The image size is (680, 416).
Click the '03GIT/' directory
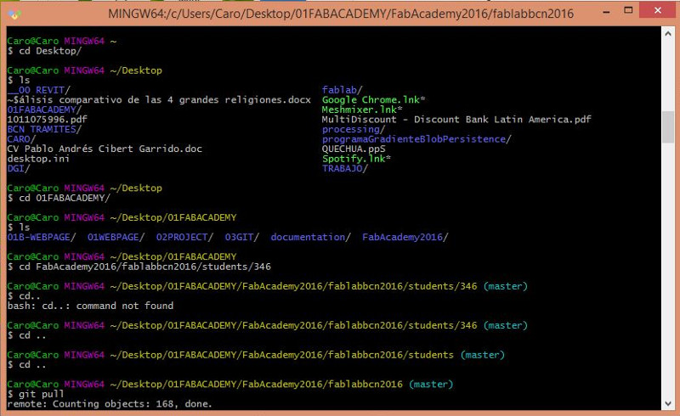(x=241, y=237)
